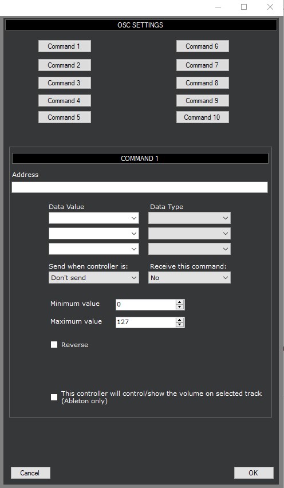The image size is (284, 488).
Task: Open Command 8 settings
Action: click(x=203, y=83)
